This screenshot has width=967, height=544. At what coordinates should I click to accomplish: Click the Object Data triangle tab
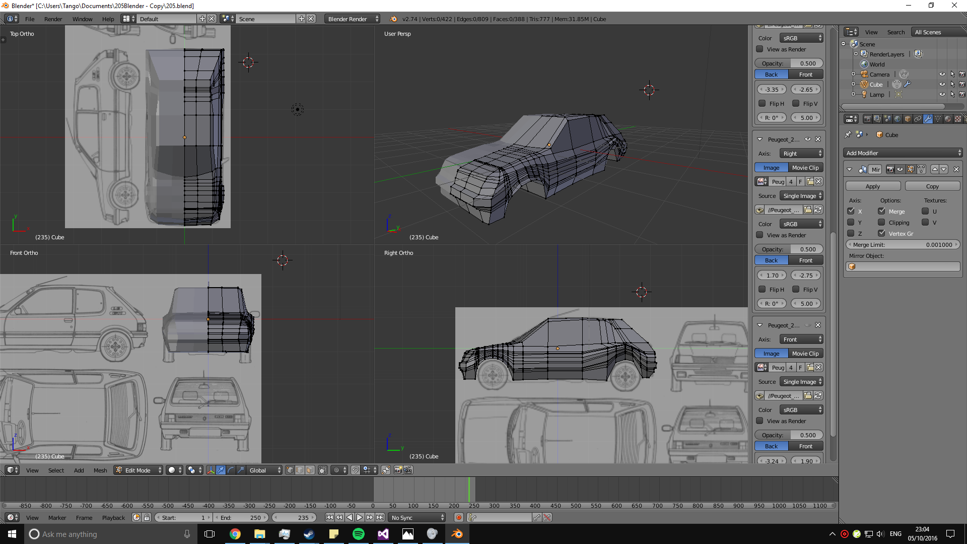point(938,119)
